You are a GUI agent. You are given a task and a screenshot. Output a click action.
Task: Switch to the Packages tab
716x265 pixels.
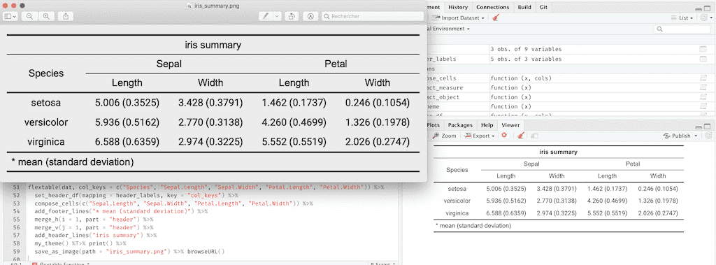[460, 124]
